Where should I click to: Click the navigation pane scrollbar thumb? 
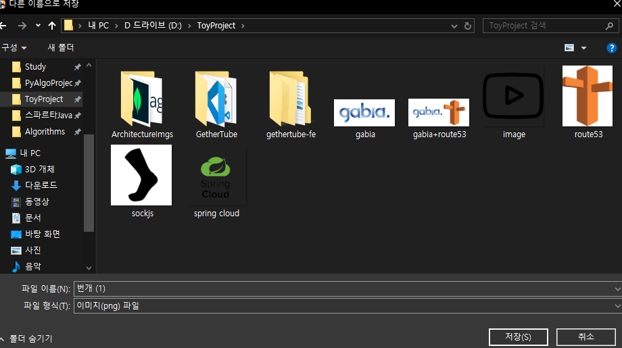89,182
